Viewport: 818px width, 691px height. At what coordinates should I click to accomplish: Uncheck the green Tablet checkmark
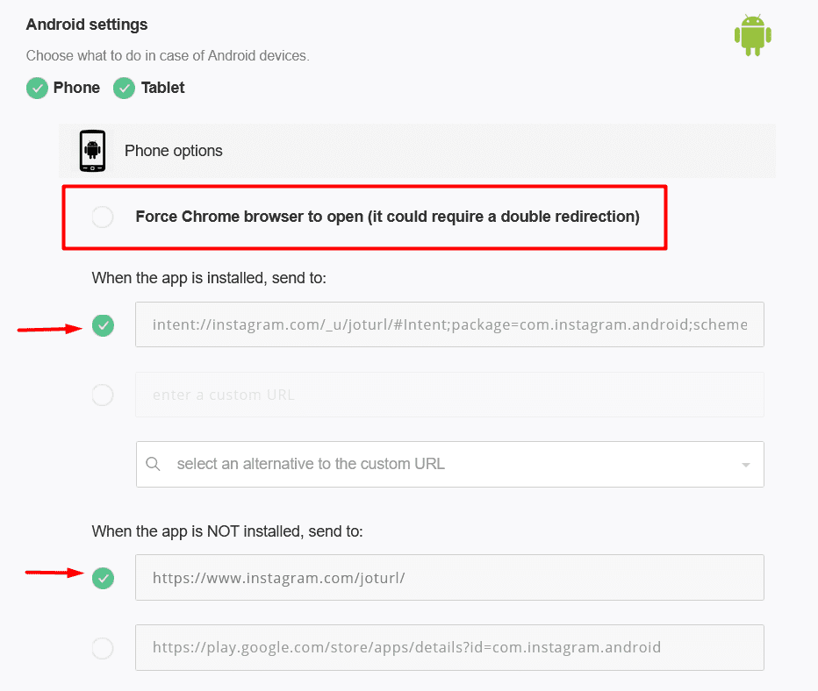(x=124, y=88)
